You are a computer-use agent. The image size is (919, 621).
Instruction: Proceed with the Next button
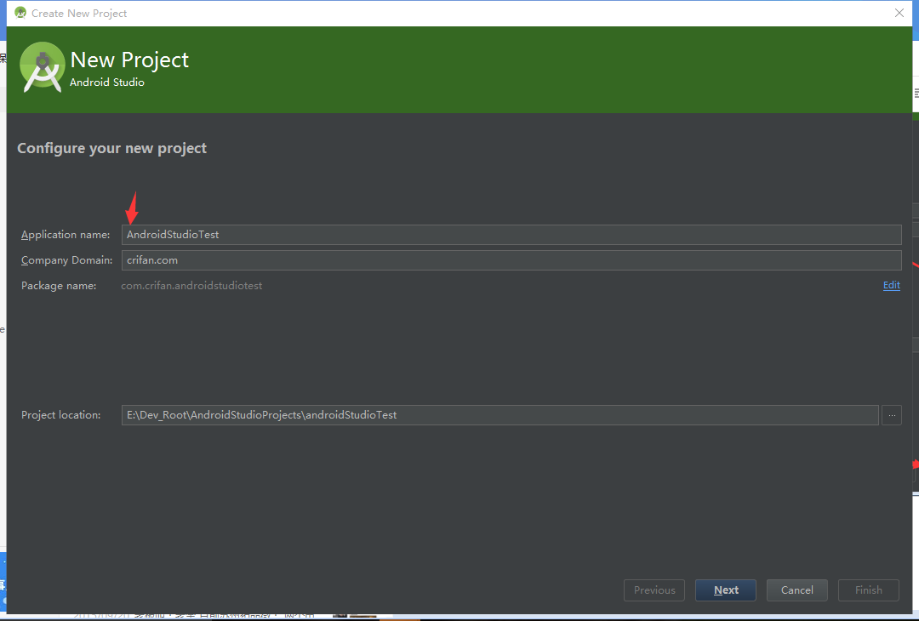(726, 590)
